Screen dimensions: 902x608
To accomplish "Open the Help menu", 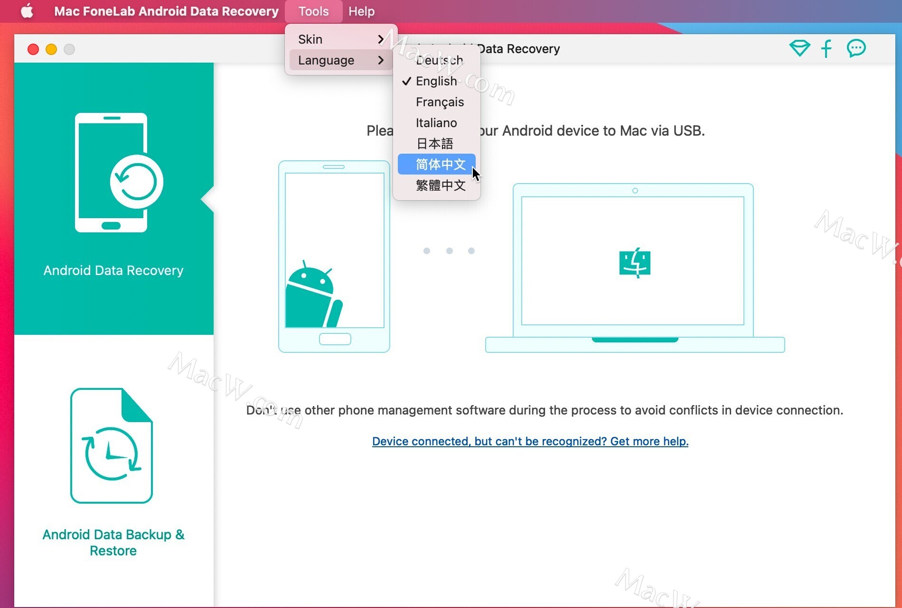I will coord(361,11).
